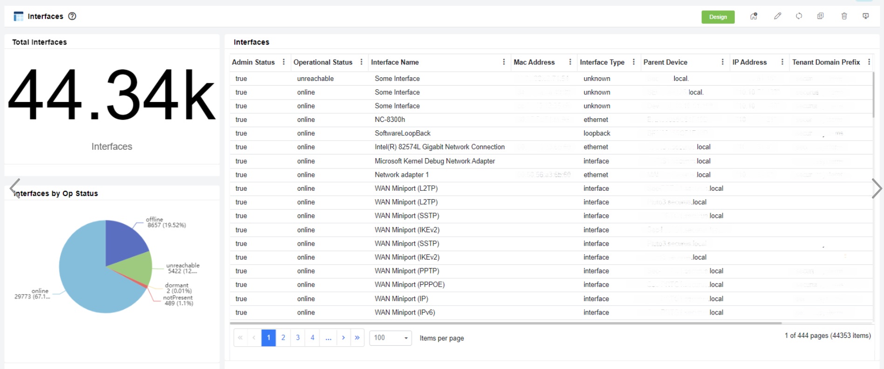Click the duplicate dashboard icon
The width and height of the screenshot is (884, 369).
(821, 16)
